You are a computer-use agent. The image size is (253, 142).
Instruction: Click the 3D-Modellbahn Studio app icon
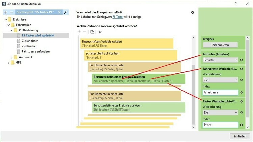coord(4,4)
